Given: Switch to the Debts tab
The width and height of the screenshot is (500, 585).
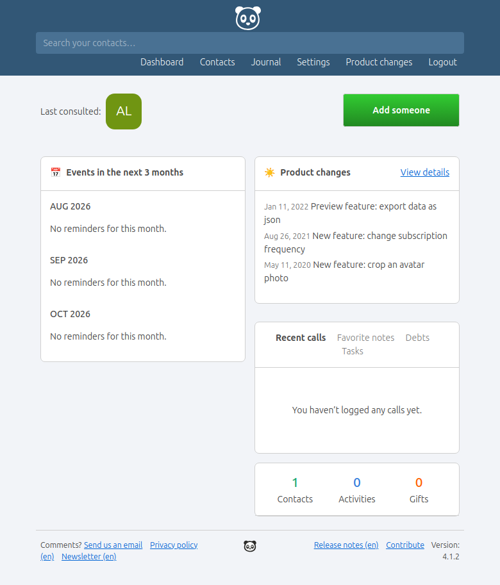Looking at the screenshot, I should click(417, 338).
